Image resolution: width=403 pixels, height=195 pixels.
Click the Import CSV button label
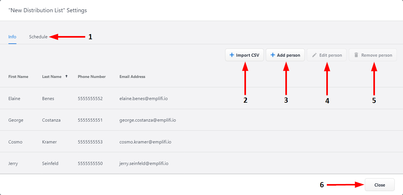(247, 55)
